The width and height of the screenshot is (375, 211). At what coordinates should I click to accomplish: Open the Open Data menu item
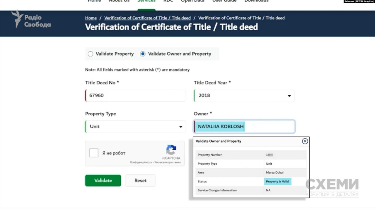point(192,1)
